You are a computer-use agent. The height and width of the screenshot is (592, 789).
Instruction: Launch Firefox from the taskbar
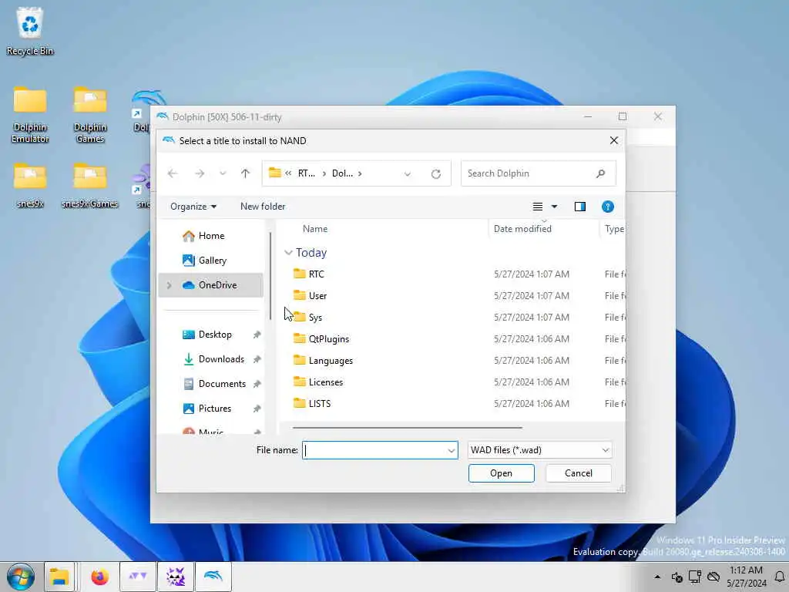tap(99, 577)
